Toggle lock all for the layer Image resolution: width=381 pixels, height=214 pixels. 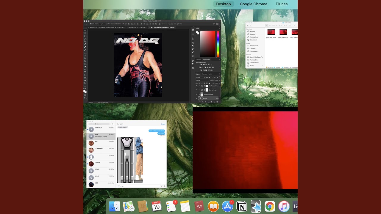[x=209, y=83]
